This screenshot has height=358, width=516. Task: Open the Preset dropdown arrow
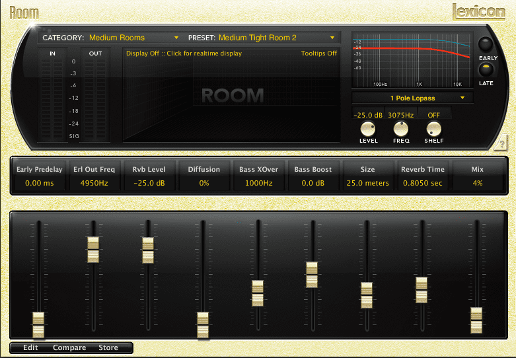pyautogui.click(x=332, y=38)
